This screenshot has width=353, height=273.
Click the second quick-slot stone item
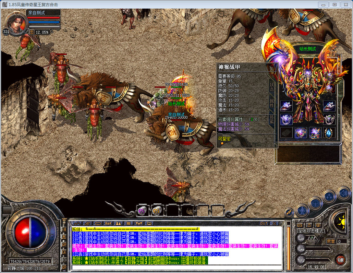click(x=157, y=211)
